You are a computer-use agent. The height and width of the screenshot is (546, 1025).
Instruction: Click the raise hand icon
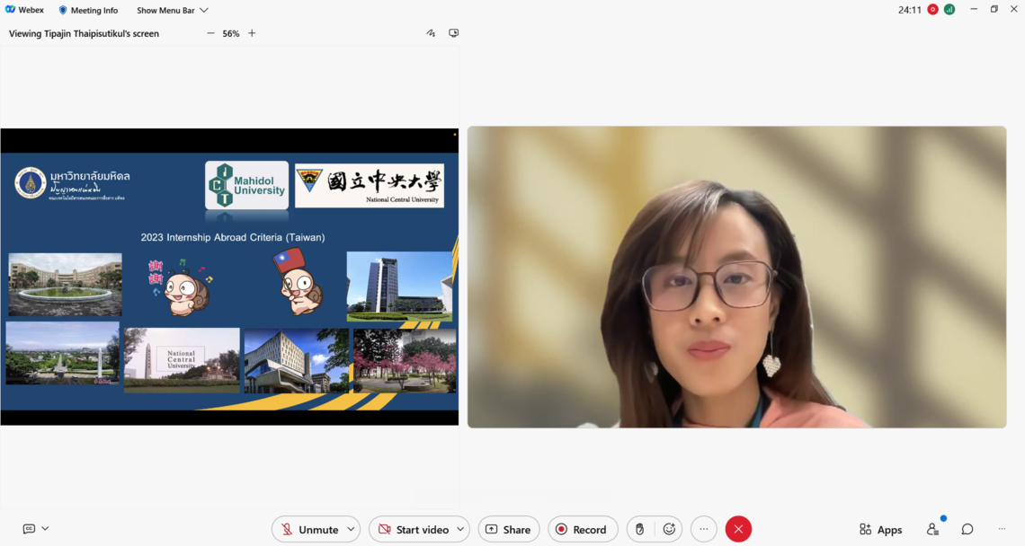[640, 530]
